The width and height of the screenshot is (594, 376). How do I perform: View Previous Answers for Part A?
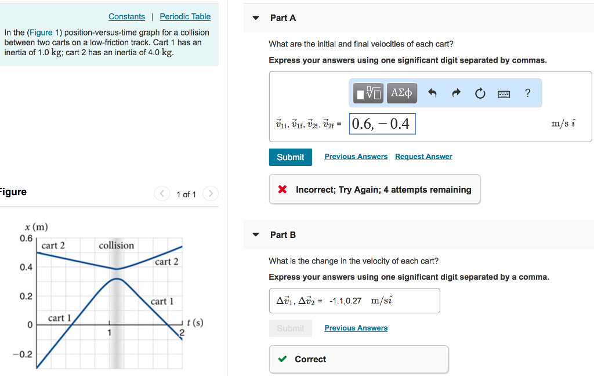point(356,156)
